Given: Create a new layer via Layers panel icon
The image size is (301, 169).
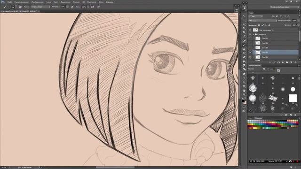Looking at the screenshot, I should pyautogui.click(x=291, y=62).
